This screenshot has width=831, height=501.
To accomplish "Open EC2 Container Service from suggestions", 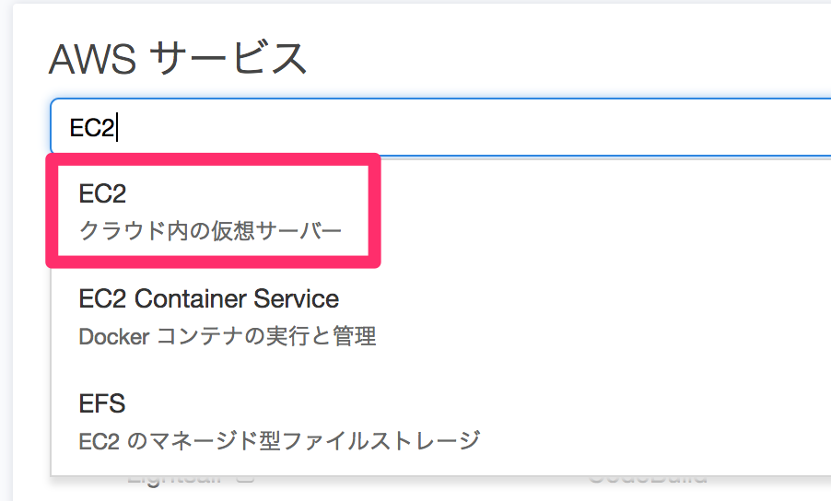I will (x=441, y=316).
